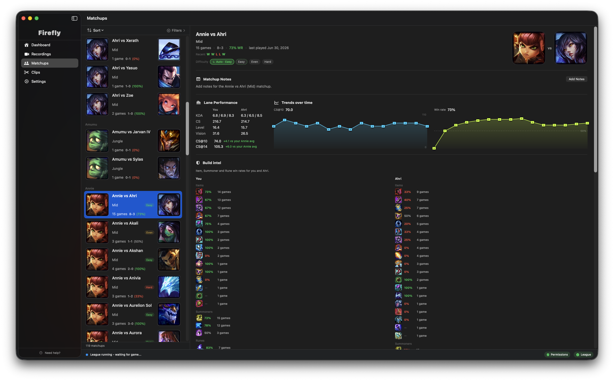Viewport: 614px width, 381px height.
Task: Open the Ahri vs Zoe matchup
Action: [x=133, y=104]
